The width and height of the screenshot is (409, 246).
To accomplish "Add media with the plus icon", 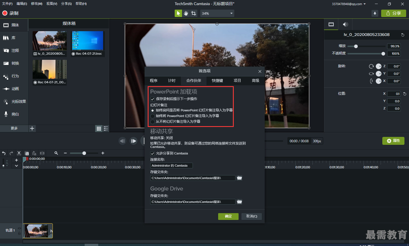I will point(32,128).
